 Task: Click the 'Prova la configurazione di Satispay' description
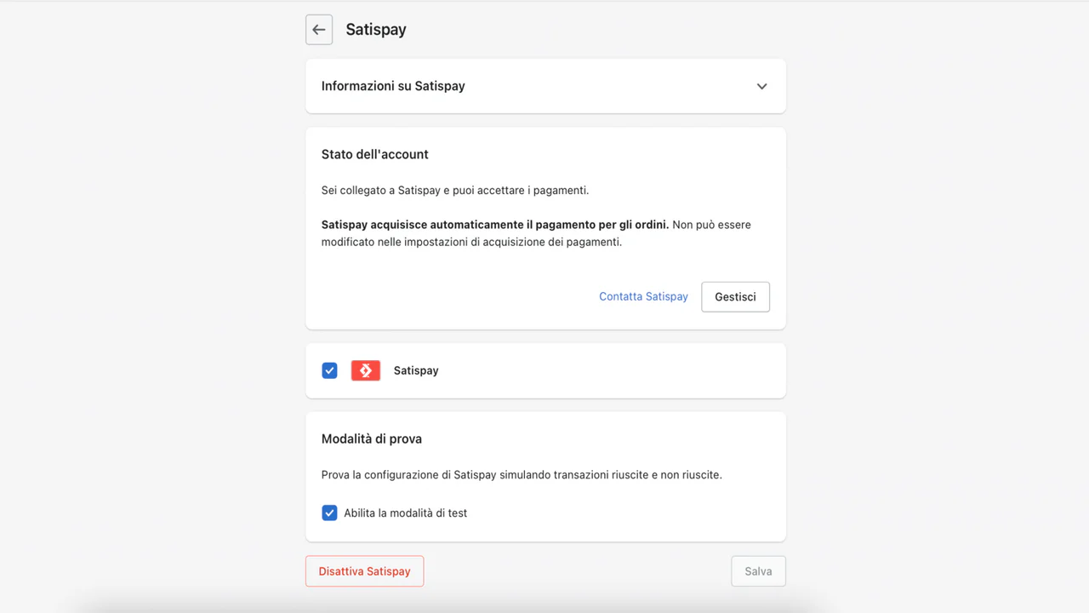522,475
